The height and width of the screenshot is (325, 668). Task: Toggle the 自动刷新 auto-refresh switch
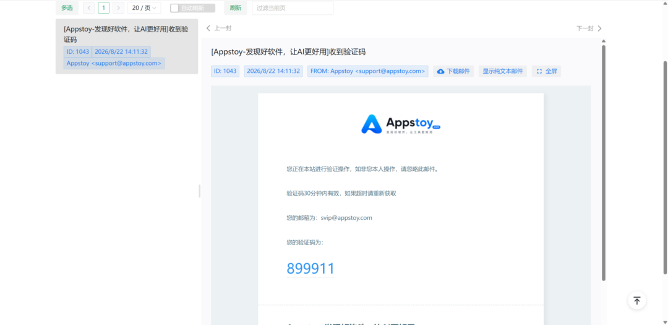pos(192,8)
